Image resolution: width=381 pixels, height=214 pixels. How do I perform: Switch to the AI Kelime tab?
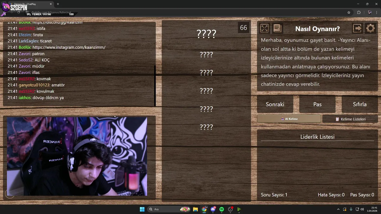point(289,119)
